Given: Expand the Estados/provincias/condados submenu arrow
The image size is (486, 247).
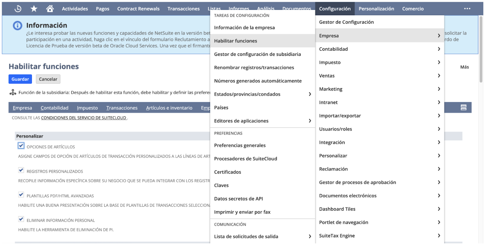Looking at the screenshot, I should pos(310,94).
